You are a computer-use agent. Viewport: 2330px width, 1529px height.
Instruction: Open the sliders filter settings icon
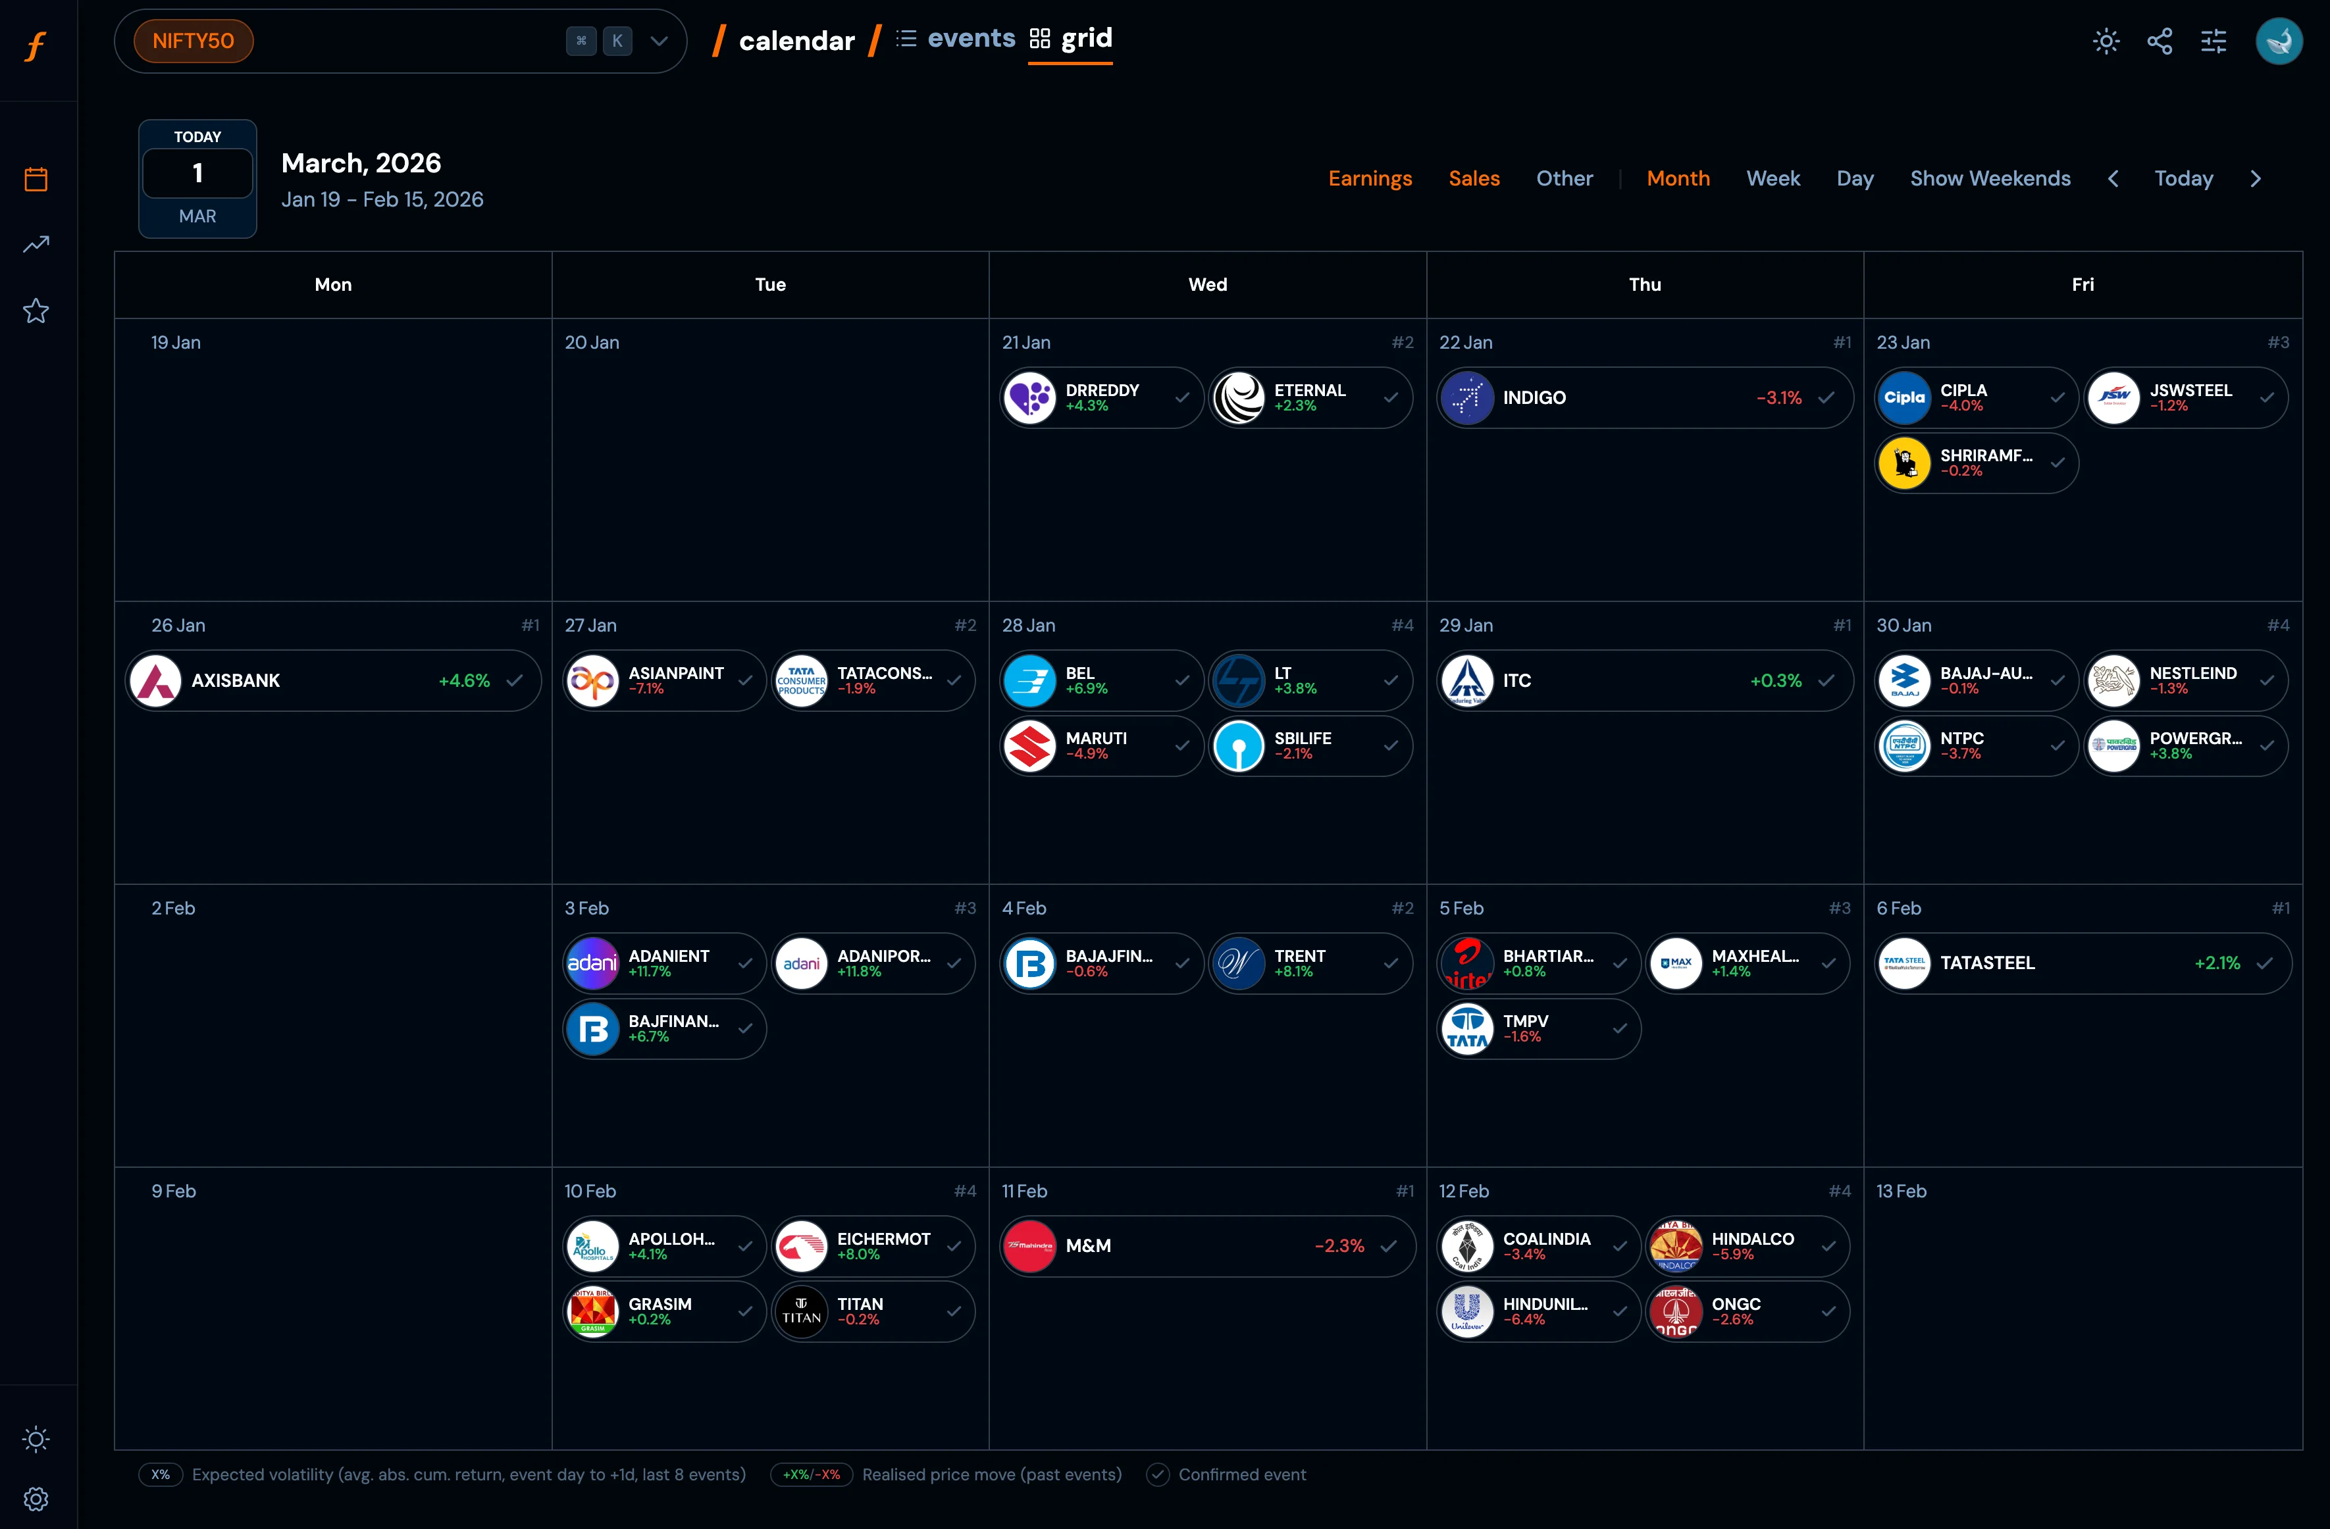click(2213, 41)
